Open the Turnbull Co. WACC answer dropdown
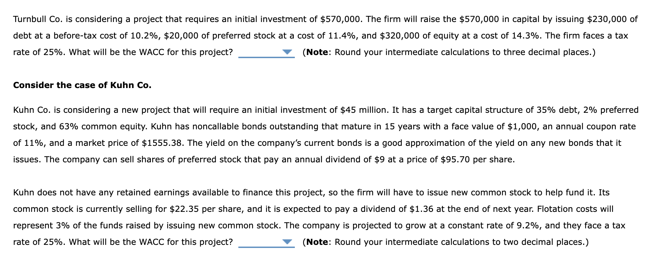The image size is (662, 260). [266, 53]
